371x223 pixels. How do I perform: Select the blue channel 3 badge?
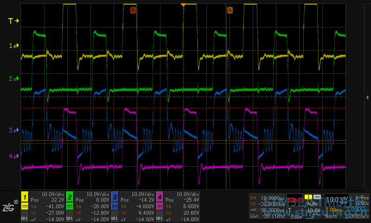pyautogui.click(x=115, y=197)
